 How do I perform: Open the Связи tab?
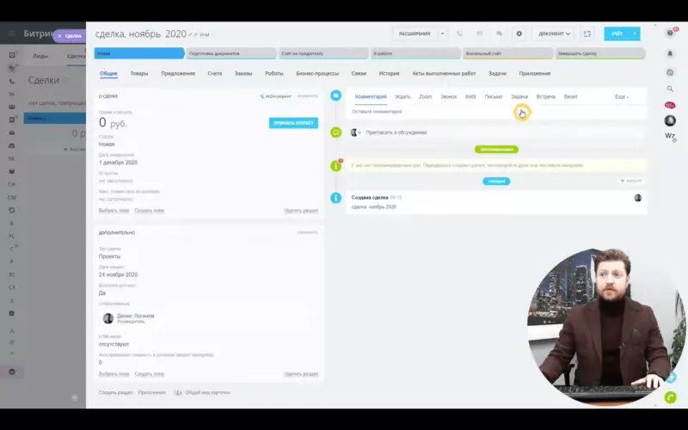click(359, 73)
